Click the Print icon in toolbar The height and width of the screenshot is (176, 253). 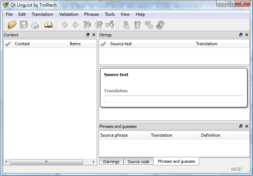35,25
